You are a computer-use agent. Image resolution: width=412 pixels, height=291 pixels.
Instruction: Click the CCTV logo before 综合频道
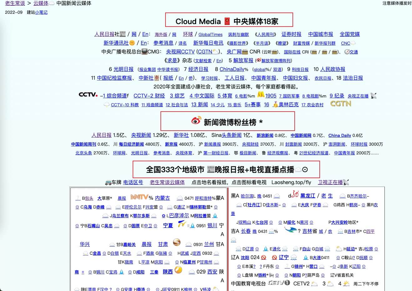tap(88, 94)
